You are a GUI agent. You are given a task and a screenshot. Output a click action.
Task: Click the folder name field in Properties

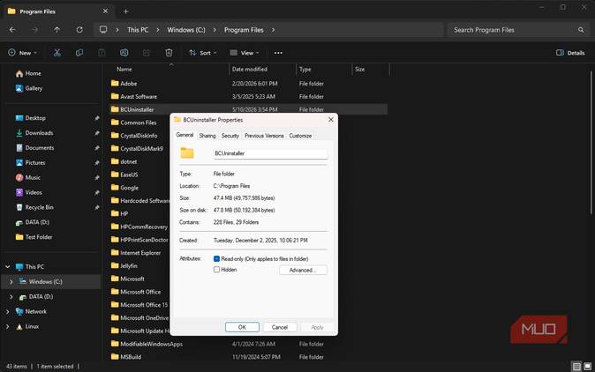pos(270,153)
